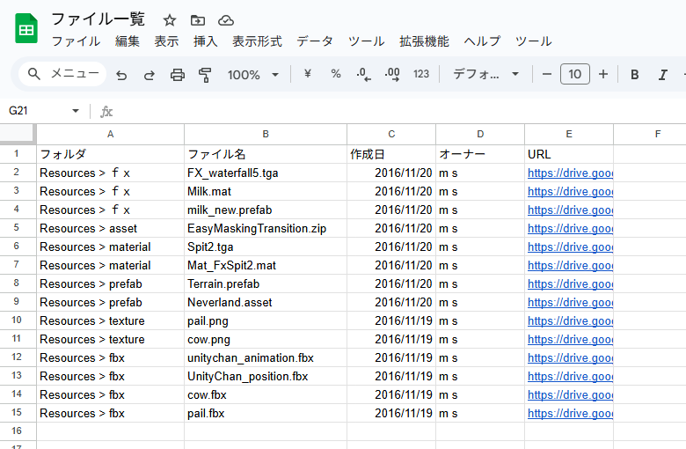Click the undo arrow icon

[x=121, y=75]
